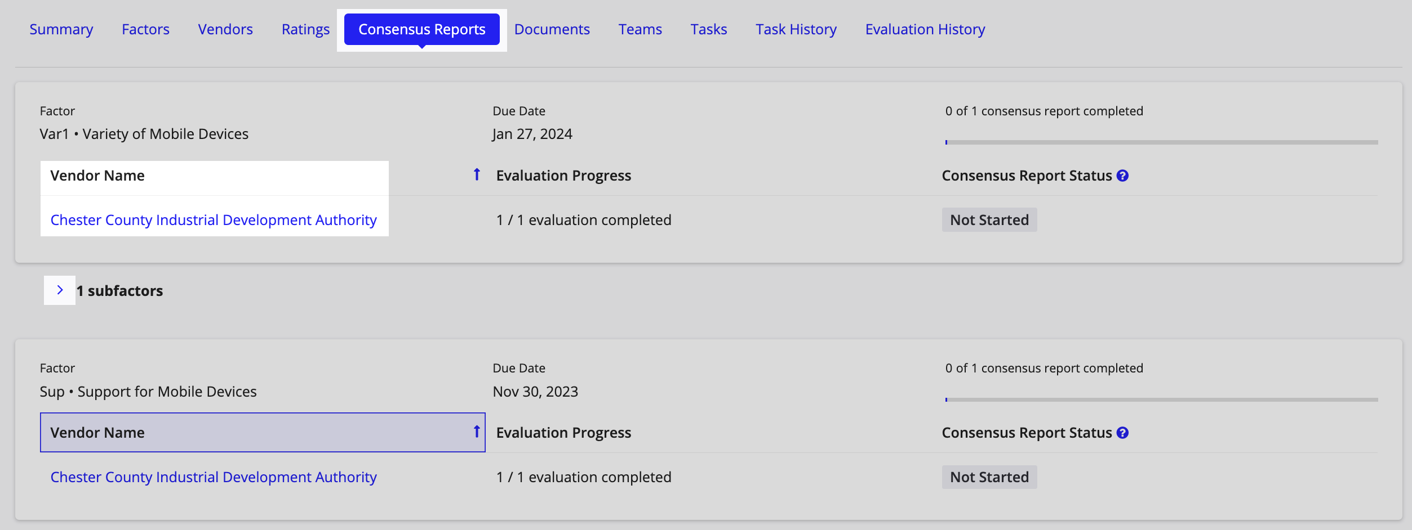View the Task History tab
1412x530 pixels.
pos(796,29)
